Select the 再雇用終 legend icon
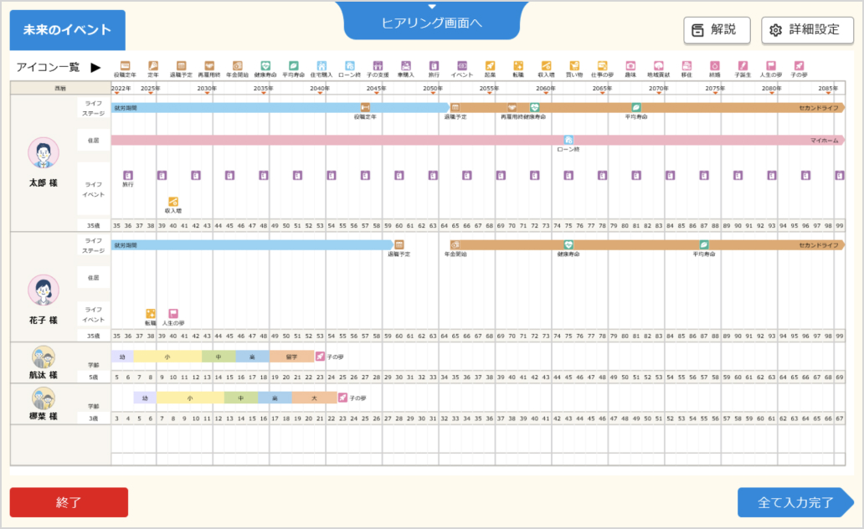Screen dimensions: 864x529 tap(209, 65)
